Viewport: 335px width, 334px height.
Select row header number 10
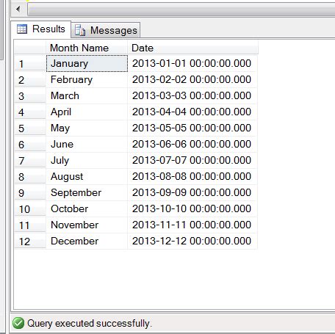(x=30, y=209)
